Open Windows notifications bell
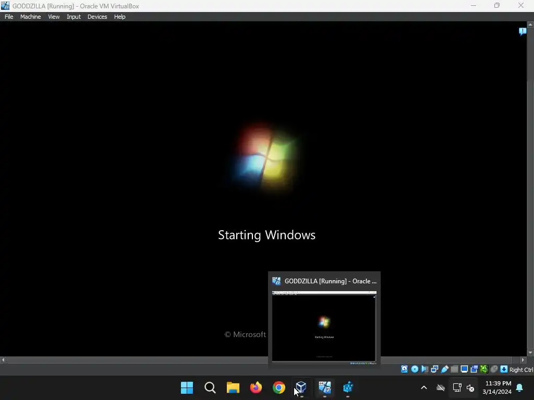534x400 pixels. point(520,387)
